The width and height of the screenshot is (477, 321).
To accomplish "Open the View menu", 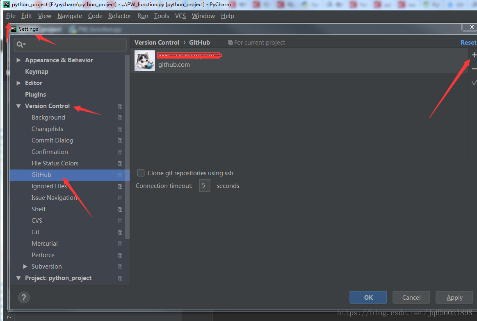I will tap(44, 16).
